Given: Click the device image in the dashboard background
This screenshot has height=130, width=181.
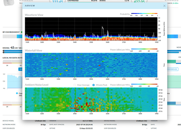Looking at the screenshot, I should point(9,3).
